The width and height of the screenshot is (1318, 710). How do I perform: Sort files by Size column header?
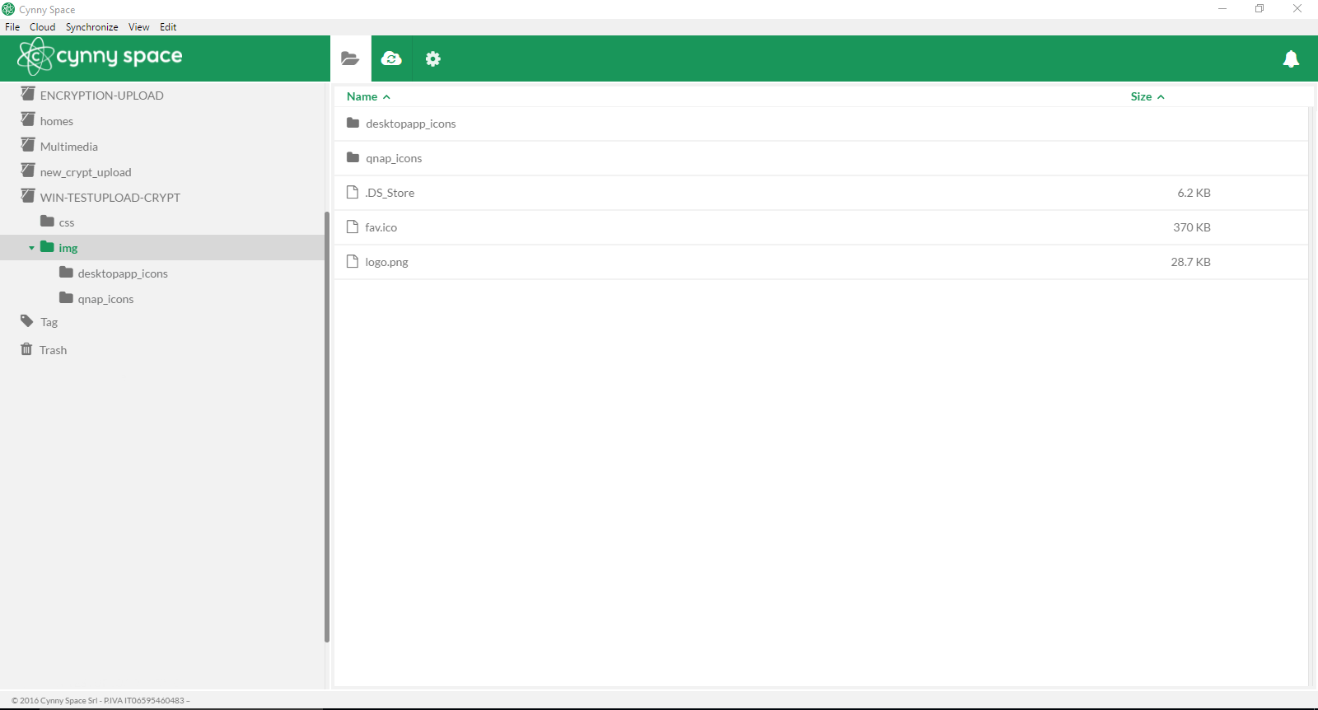point(1141,96)
